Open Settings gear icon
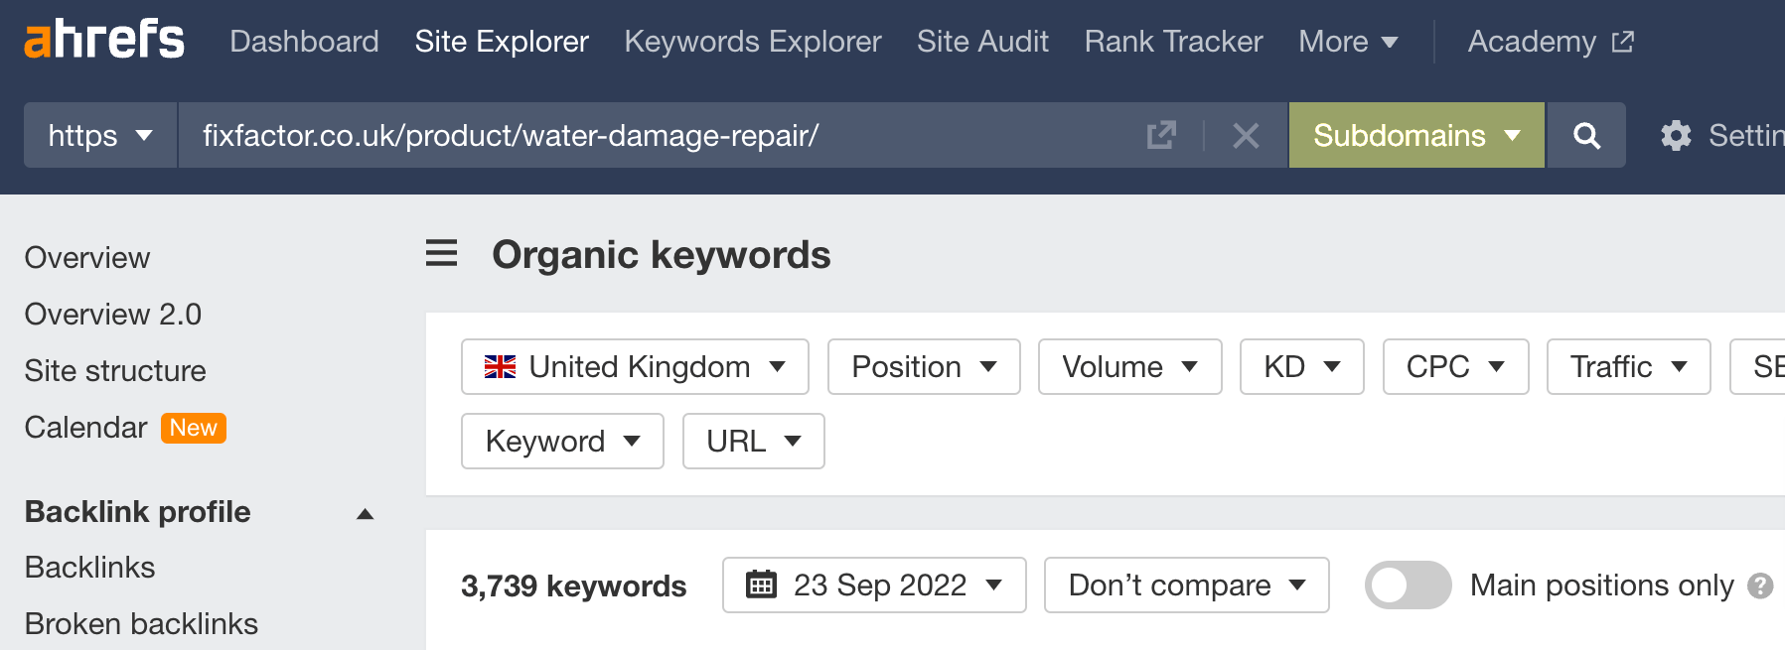1785x650 pixels. coord(1676,135)
